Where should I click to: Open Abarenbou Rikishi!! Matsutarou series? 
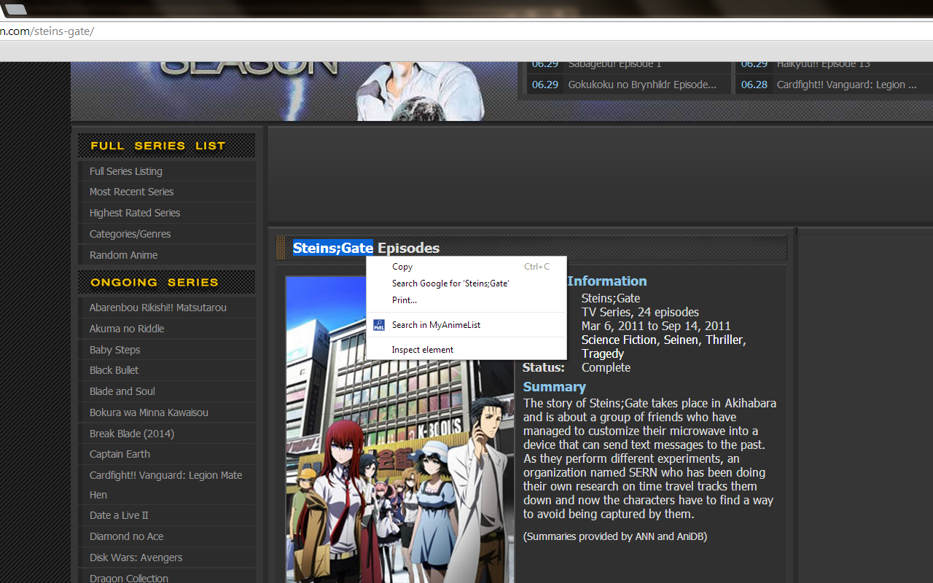158,308
